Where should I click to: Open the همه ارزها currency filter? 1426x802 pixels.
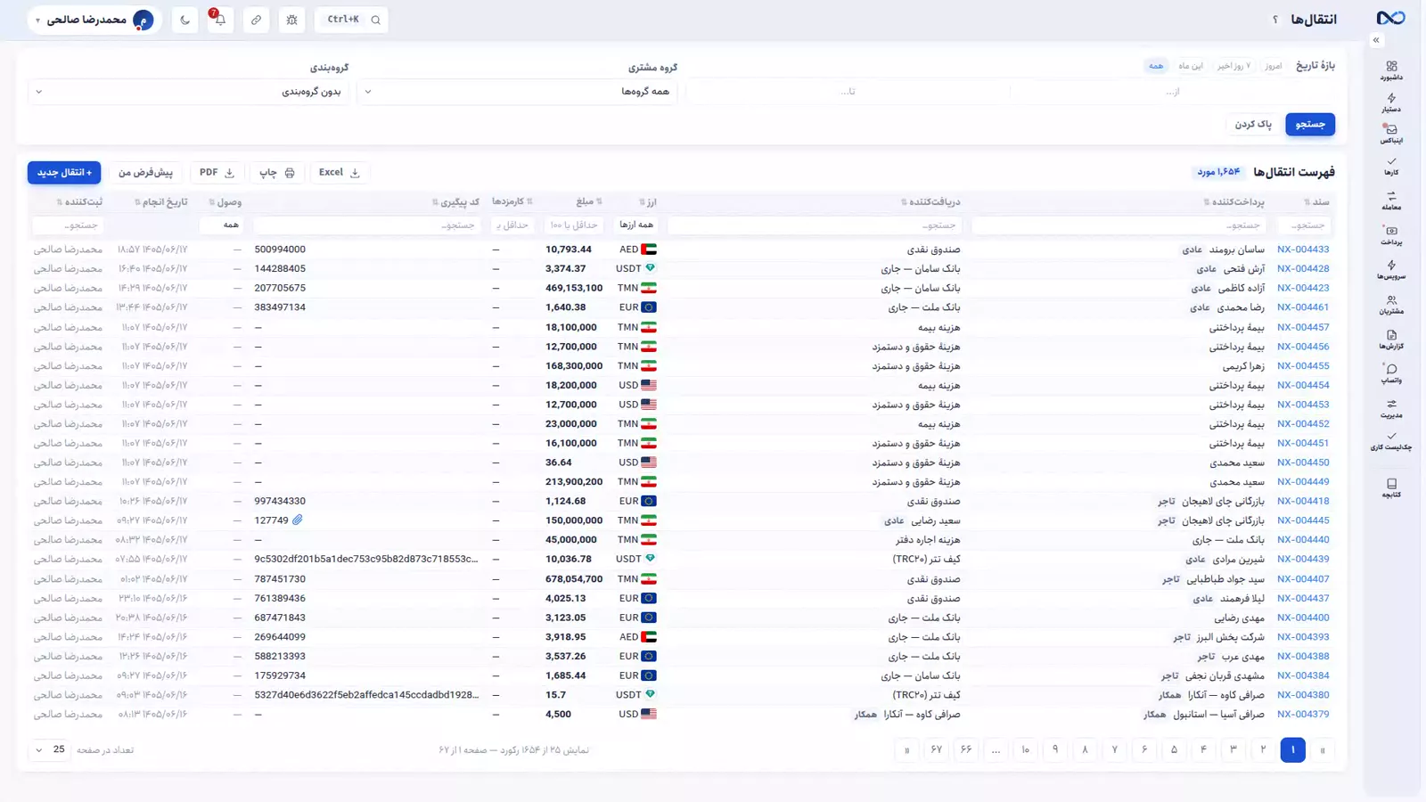coord(636,225)
